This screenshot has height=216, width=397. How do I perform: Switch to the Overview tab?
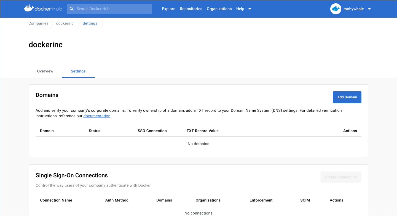45,71
